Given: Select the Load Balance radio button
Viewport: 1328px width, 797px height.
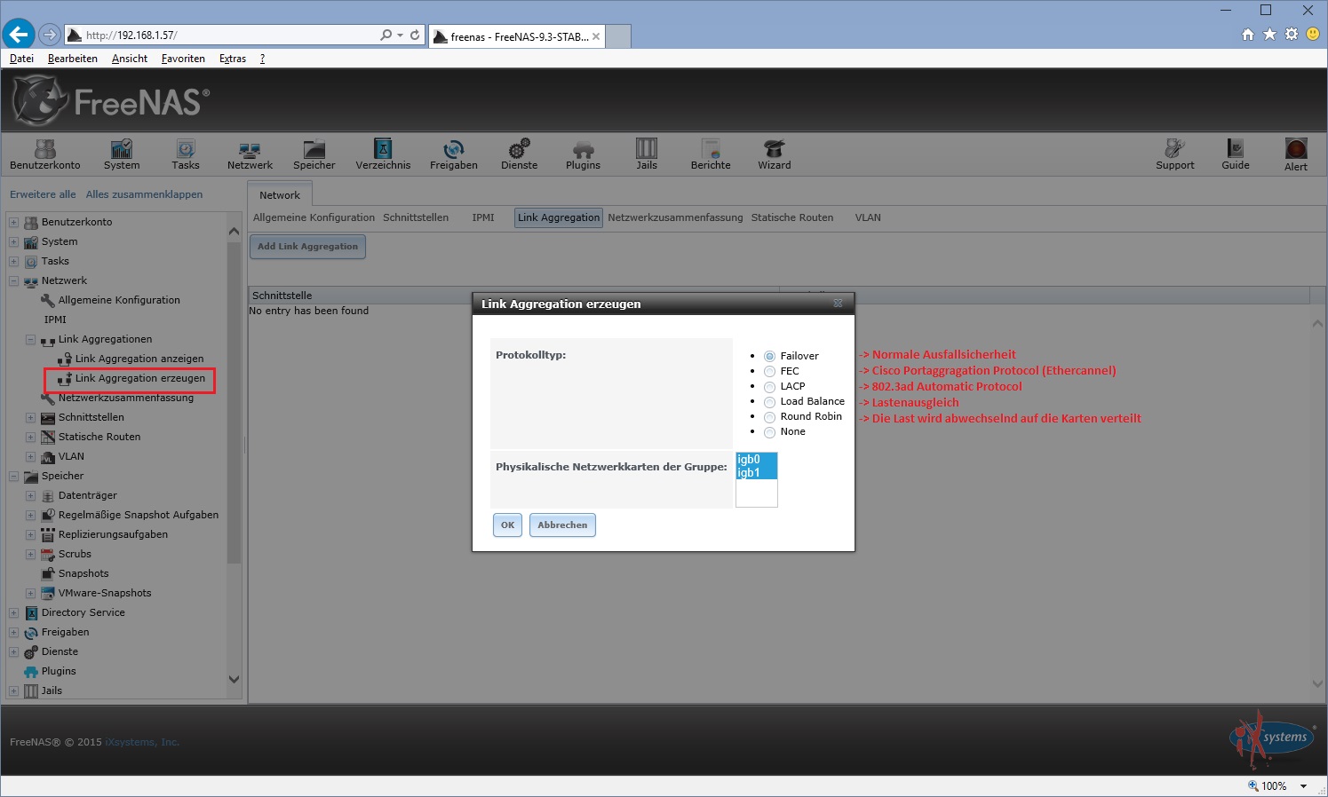Looking at the screenshot, I should (769, 402).
